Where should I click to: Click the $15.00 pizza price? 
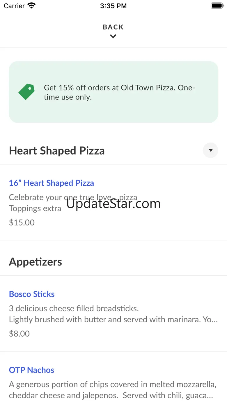tap(22, 223)
